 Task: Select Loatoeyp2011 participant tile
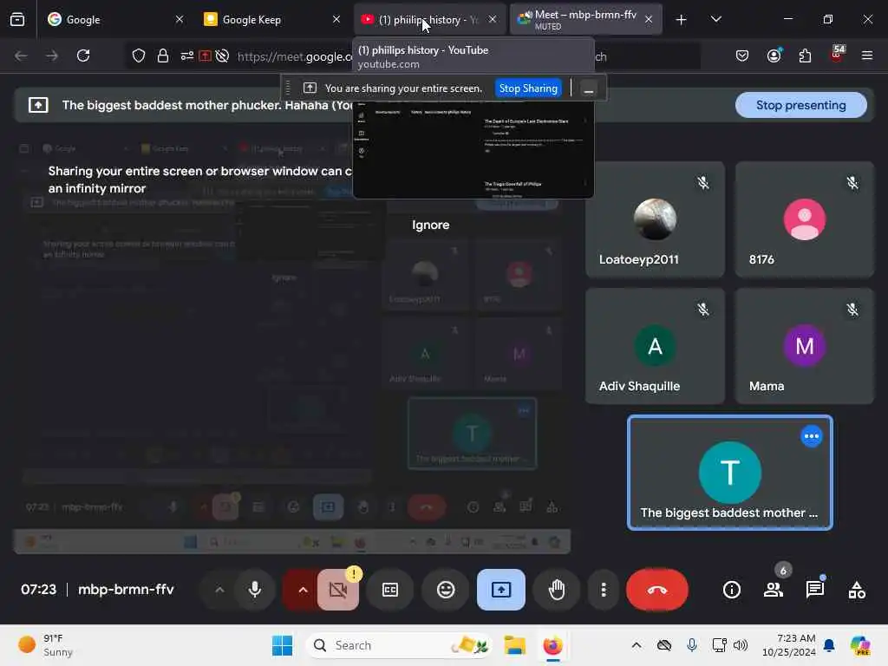click(655, 219)
